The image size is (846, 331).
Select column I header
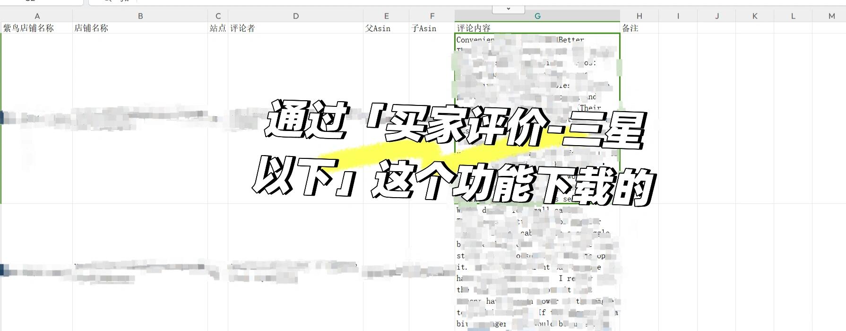[x=678, y=16]
